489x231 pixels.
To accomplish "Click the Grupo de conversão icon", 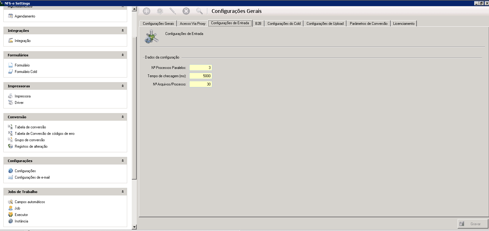I will tap(10, 140).
